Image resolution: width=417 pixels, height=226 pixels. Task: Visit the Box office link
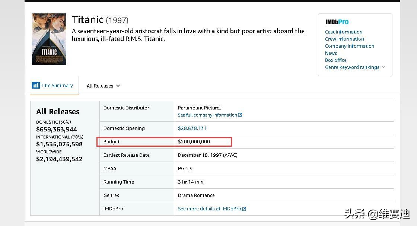335,60
